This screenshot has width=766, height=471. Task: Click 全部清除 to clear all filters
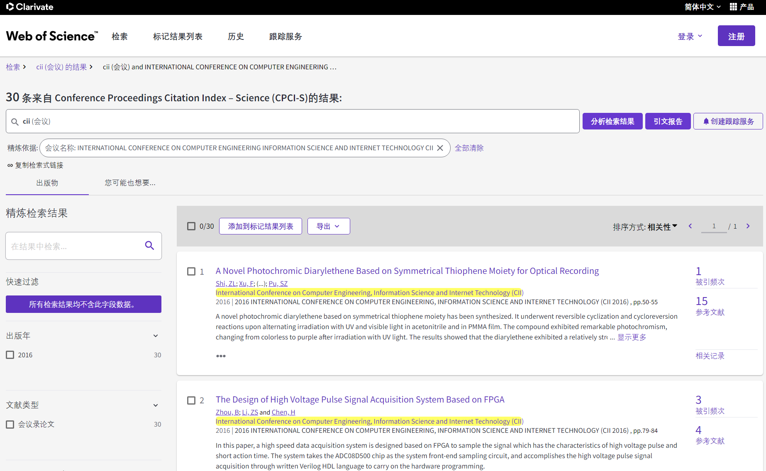(x=469, y=148)
